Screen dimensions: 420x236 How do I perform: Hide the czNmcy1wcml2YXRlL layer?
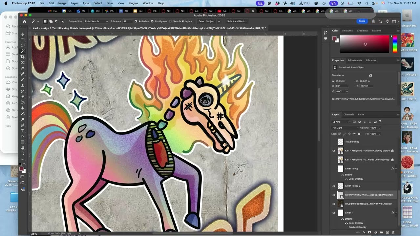tap(334, 195)
